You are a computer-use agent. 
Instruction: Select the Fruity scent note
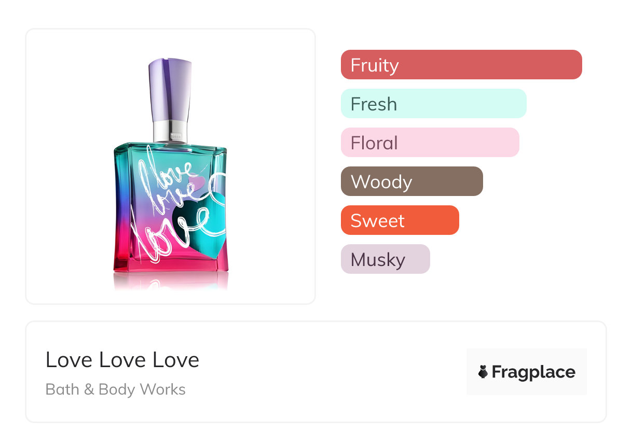click(461, 65)
